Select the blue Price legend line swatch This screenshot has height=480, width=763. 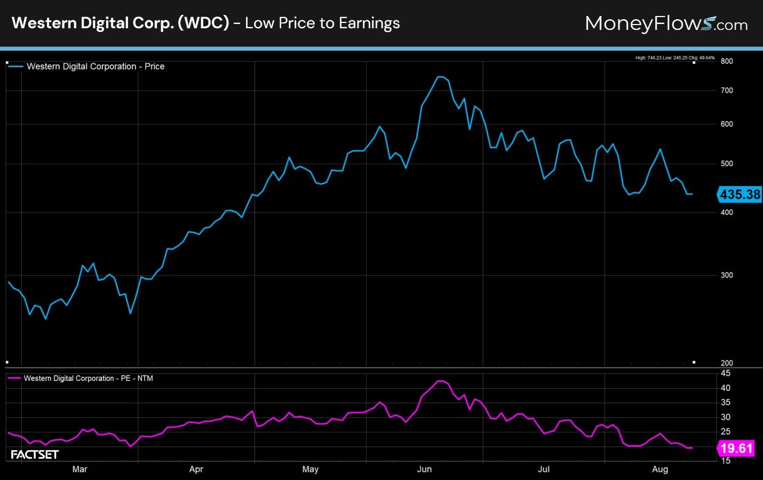(x=15, y=67)
